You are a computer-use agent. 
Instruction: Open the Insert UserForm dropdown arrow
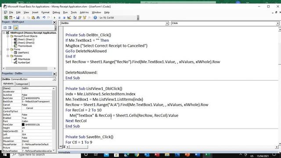pos(14,18)
